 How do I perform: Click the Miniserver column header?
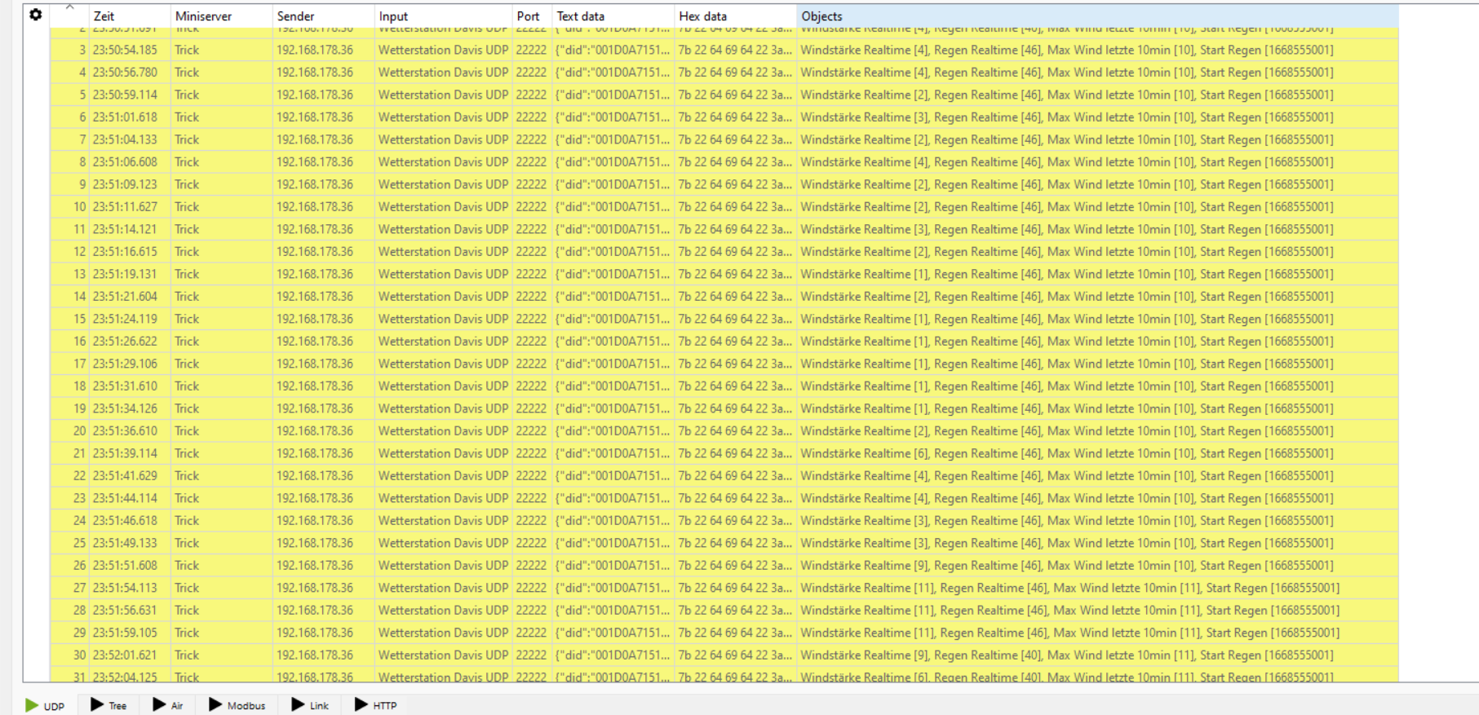pyautogui.click(x=221, y=16)
